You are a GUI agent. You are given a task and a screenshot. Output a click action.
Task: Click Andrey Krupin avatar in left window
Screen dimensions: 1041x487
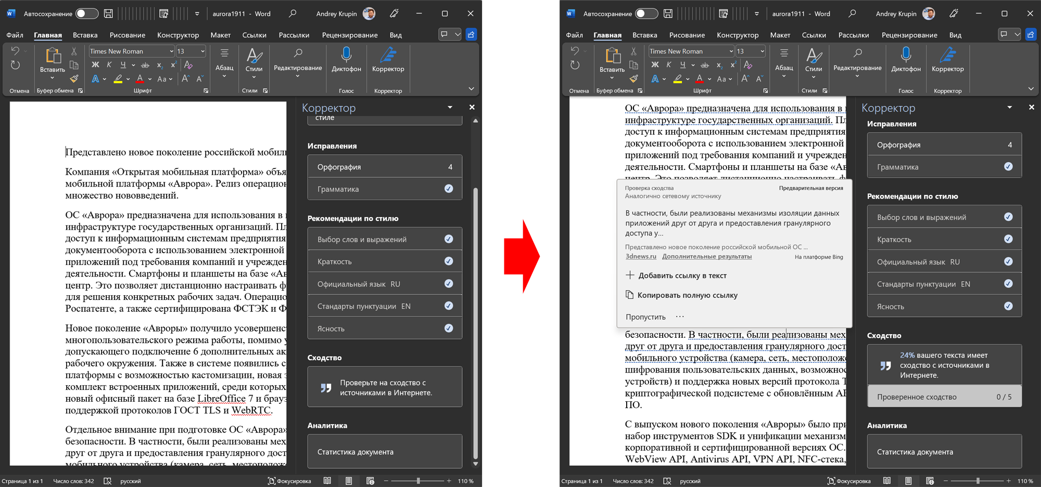pos(369,14)
